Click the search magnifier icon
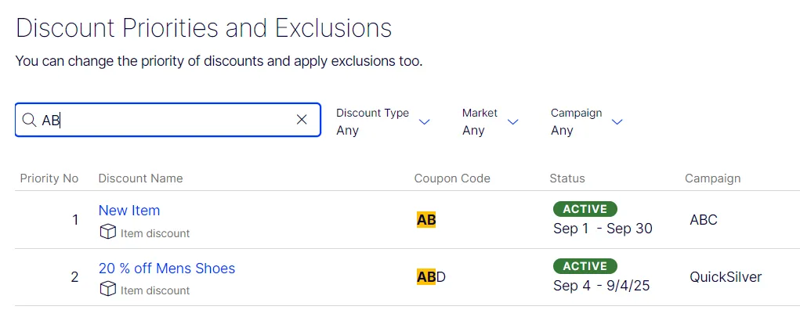This screenshot has height=310, width=800. [x=29, y=120]
